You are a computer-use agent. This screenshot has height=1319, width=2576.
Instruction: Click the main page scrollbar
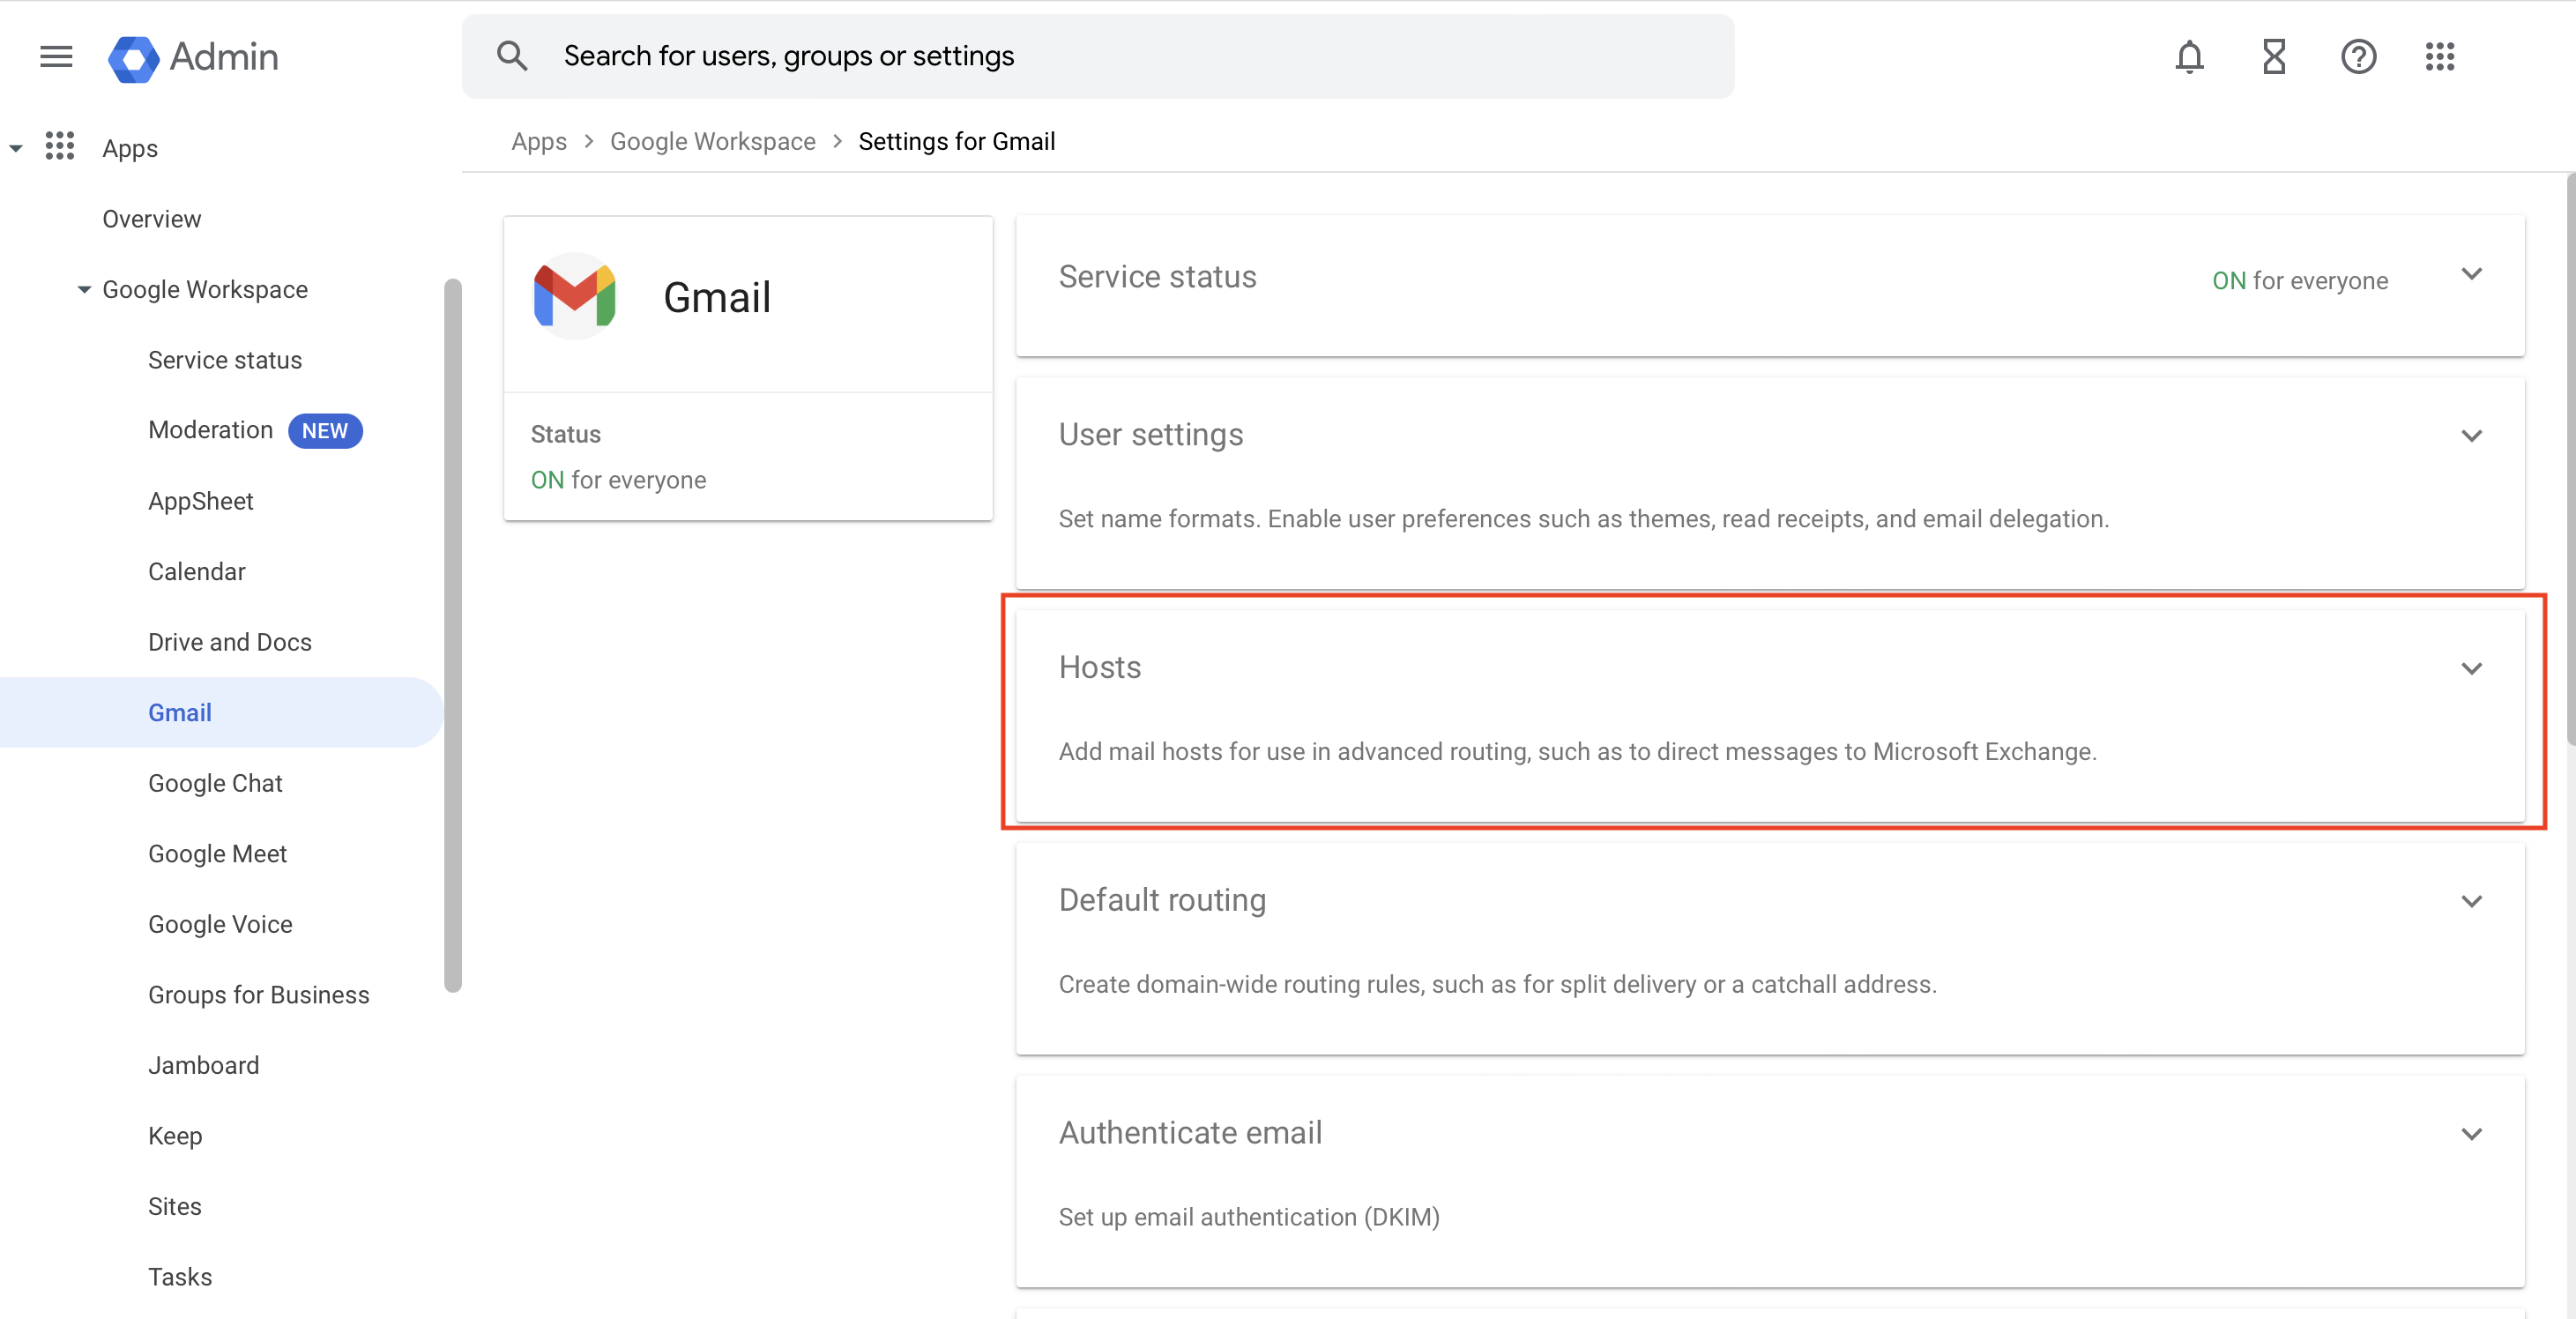point(2570,460)
